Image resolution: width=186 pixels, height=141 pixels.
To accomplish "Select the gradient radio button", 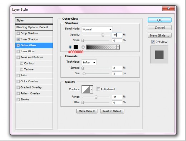I will pos(83,47).
